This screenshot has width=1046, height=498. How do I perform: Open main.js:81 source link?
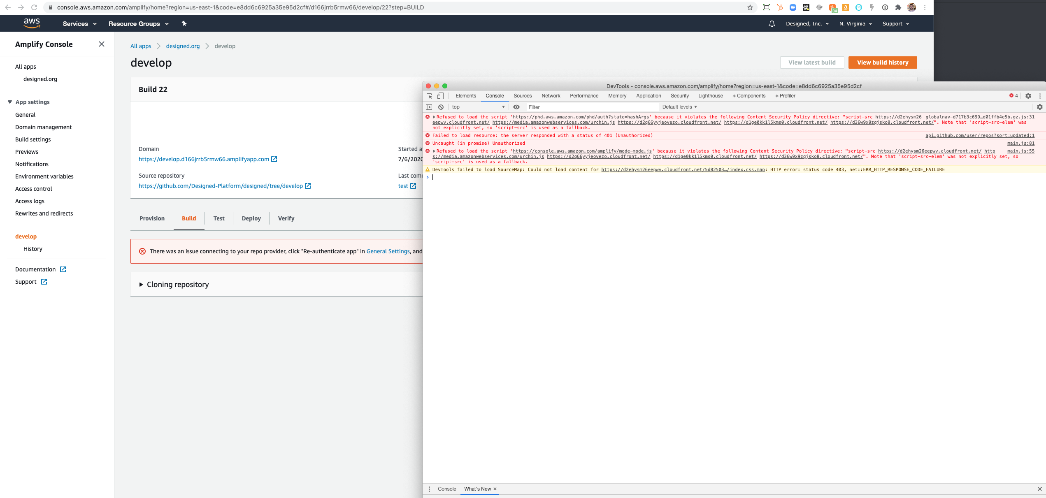click(x=1020, y=144)
